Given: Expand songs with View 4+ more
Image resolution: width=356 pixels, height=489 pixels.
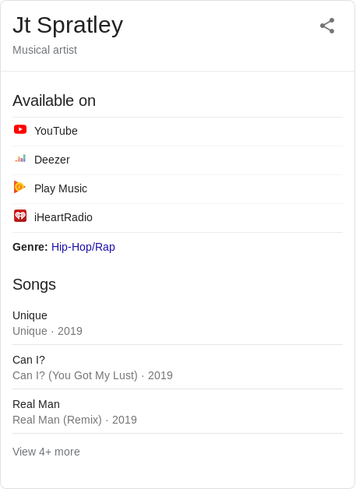Looking at the screenshot, I should coord(46,452).
